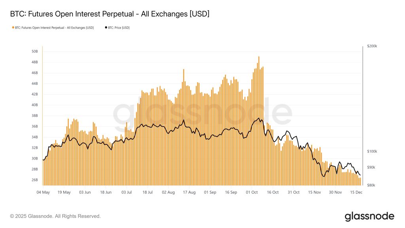Click the glassnode watermark in chart center

click(x=202, y=115)
